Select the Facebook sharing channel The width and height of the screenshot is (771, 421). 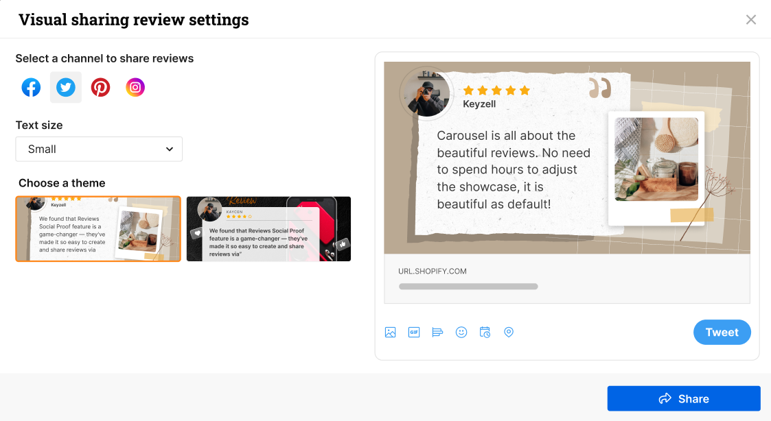(x=30, y=87)
